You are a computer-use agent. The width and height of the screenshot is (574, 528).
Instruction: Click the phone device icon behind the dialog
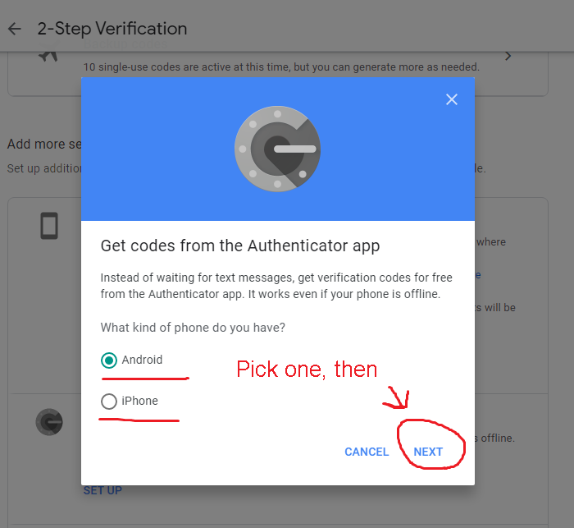tap(49, 226)
